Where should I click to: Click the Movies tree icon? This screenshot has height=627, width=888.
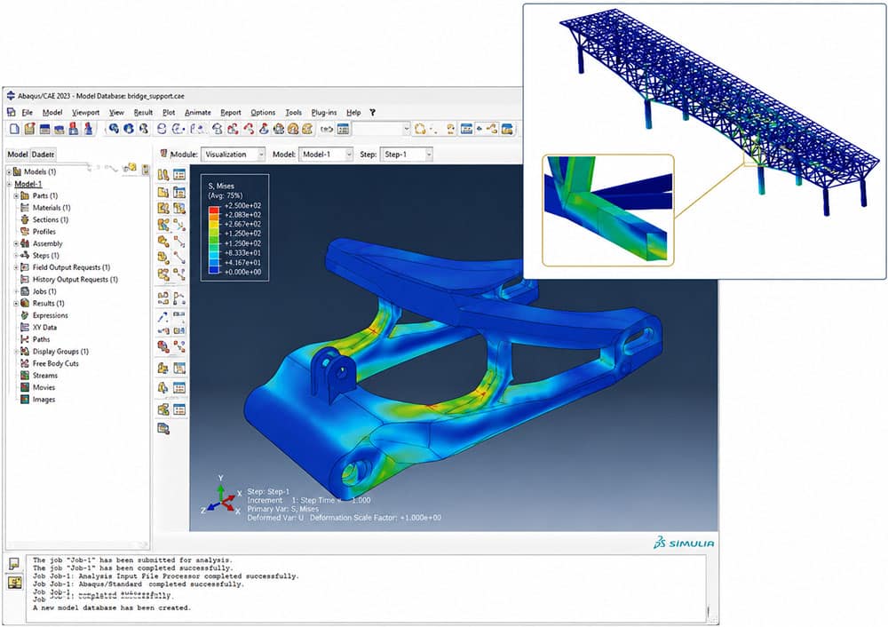[x=25, y=387]
